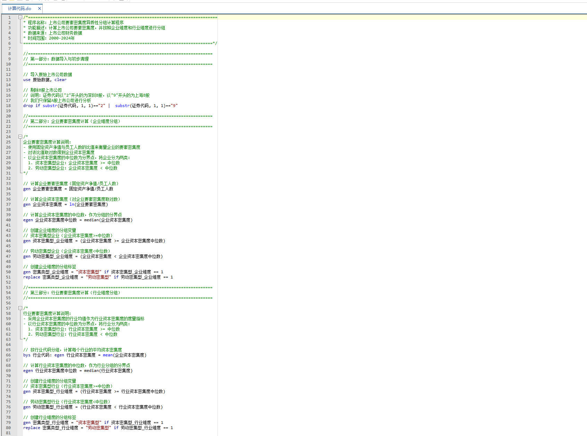Viewport: 587px width, 436px height.
Task: Place cursor on "use" command in line 13
Action: coord(27,80)
